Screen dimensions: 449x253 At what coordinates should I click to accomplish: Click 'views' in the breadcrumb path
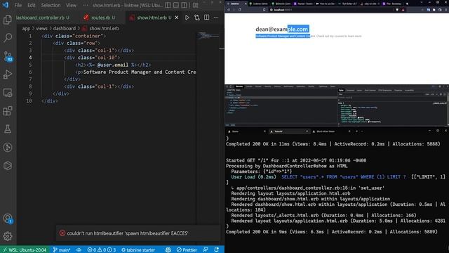tap(41, 28)
